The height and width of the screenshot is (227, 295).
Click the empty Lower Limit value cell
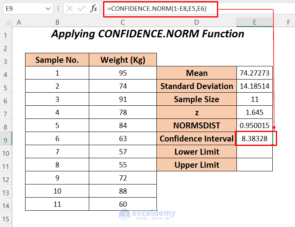254,151
